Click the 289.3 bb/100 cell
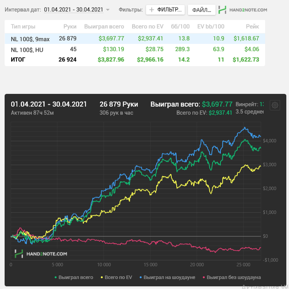 click(182, 49)
